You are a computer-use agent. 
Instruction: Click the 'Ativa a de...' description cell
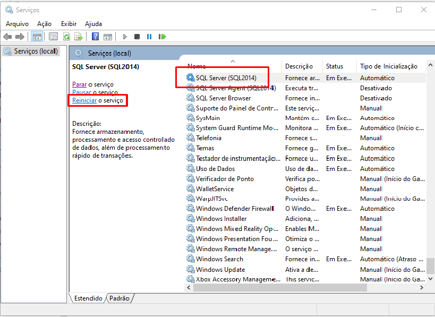(302, 269)
